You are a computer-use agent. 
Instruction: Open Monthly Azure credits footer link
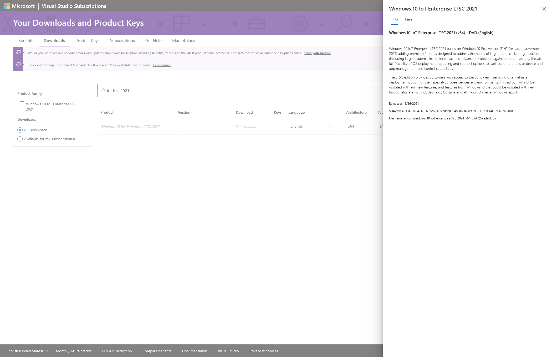tap(74, 351)
